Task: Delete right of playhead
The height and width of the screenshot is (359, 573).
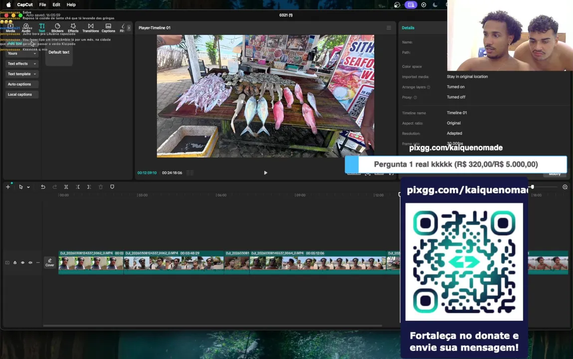Action: 89,186
